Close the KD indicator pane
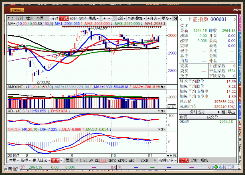The width and height of the screenshot is (245, 175). pos(164,111)
